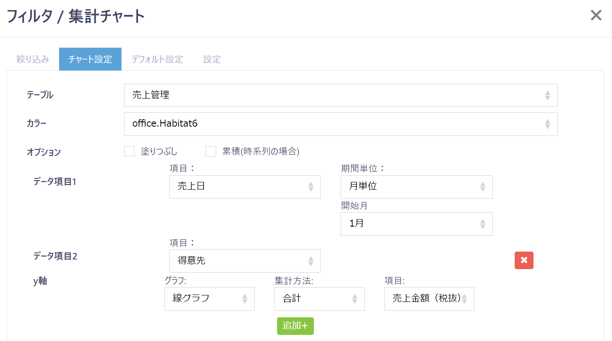The height and width of the screenshot is (341, 612).
Task: Click the green 追加+ button
Action: tap(295, 326)
